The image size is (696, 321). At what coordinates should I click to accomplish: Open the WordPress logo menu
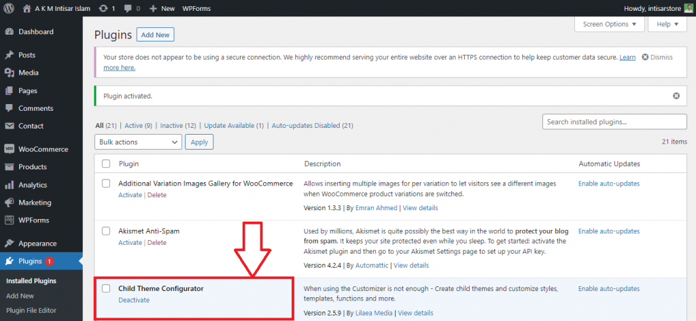[9, 8]
